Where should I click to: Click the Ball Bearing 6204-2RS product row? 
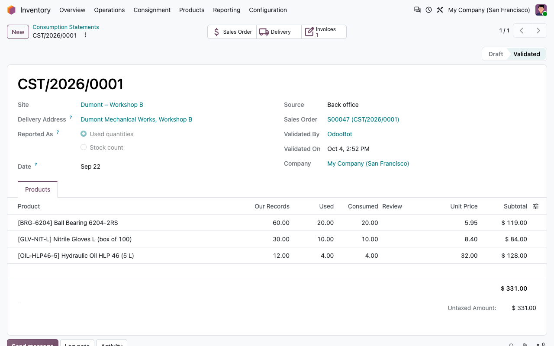(277, 223)
